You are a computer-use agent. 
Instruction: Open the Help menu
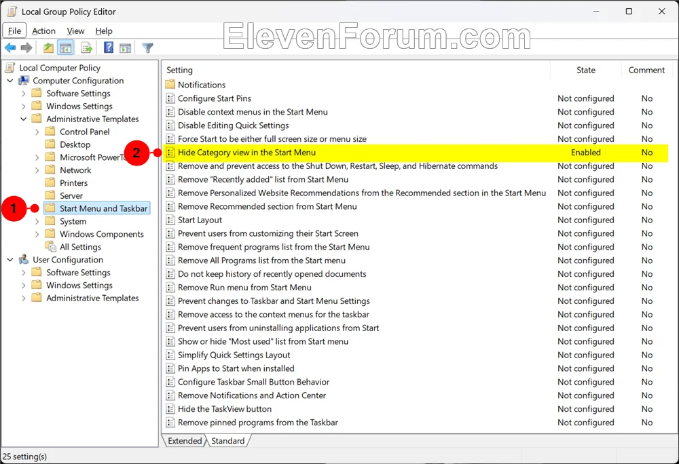[103, 31]
